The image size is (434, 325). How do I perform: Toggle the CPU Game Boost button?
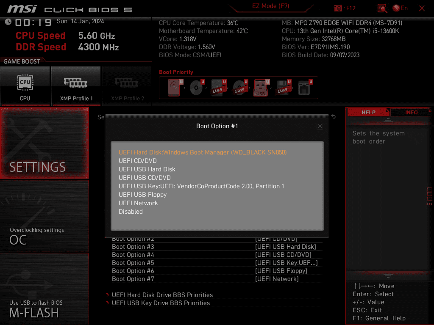point(25,86)
